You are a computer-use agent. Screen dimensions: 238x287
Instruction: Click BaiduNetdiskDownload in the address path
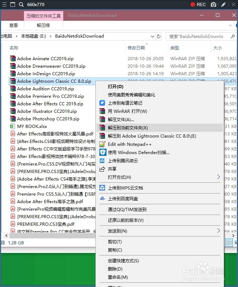pyautogui.click(x=79, y=36)
